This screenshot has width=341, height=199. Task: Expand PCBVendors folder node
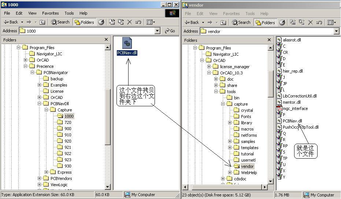coord(39,178)
